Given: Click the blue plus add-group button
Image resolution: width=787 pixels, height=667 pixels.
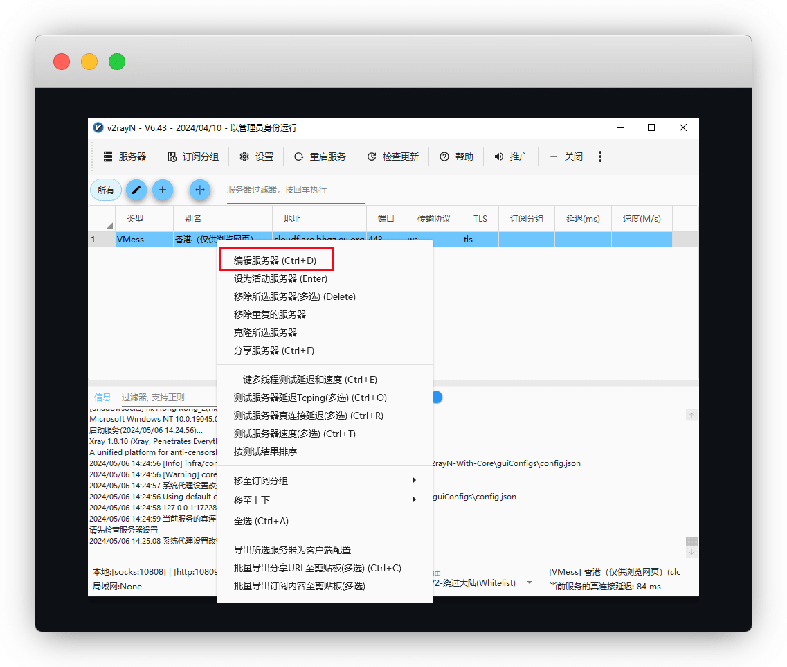Looking at the screenshot, I should (163, 190).
